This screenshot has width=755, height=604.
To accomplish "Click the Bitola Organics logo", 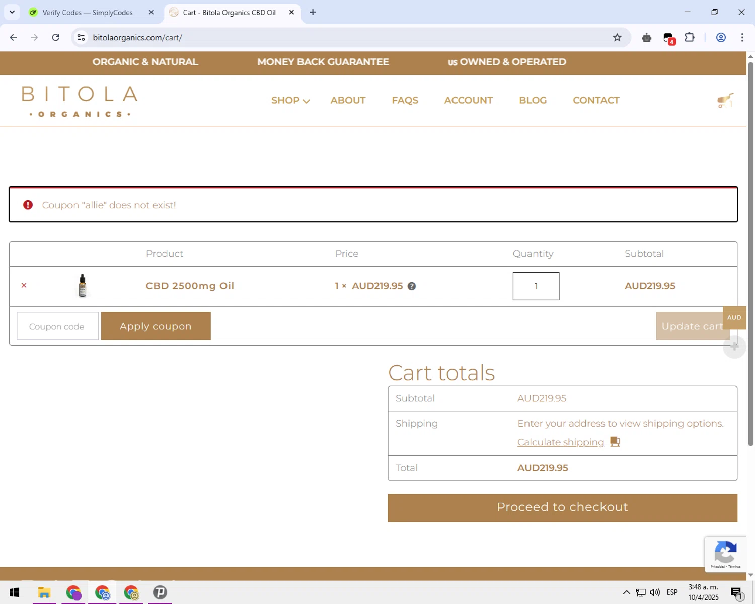I will [80, 101].
